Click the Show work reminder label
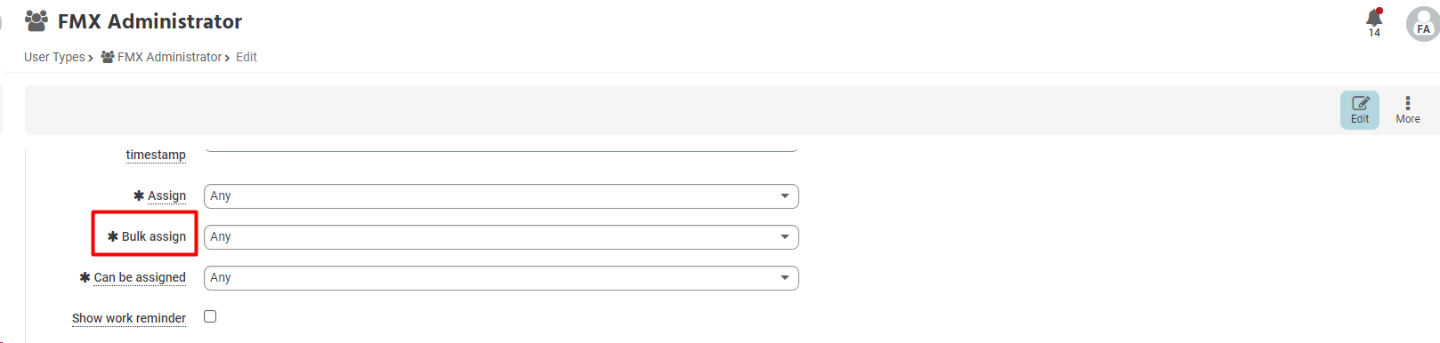The width and height of the screenshot is (1440, 343). point(129,318)
